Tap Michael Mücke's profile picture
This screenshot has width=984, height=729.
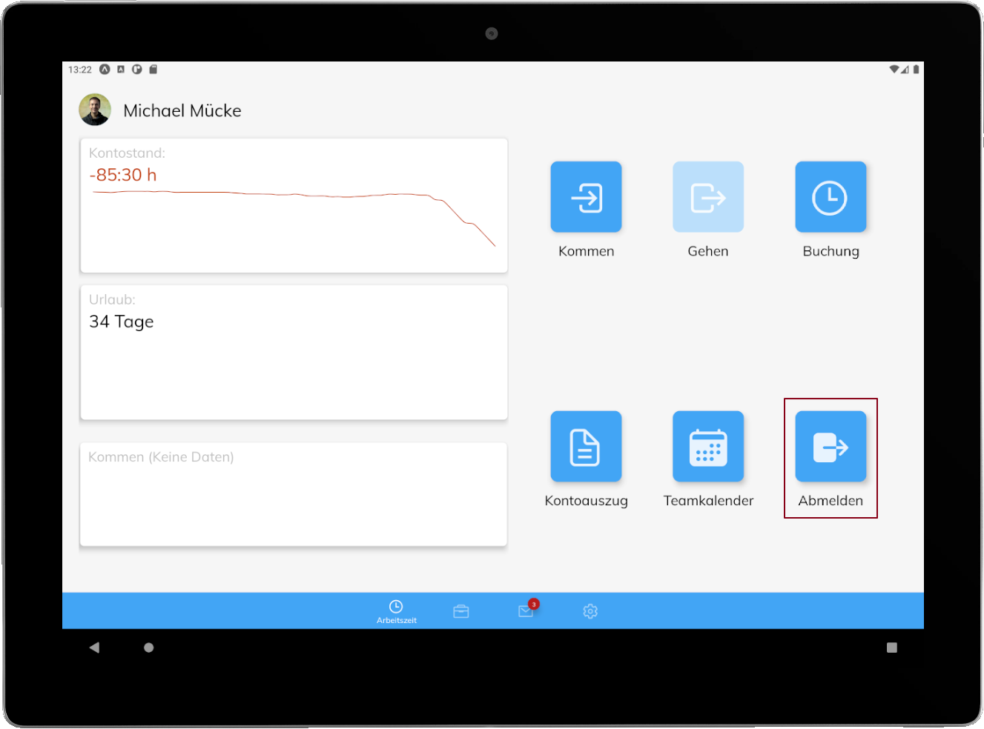tap(95, 110)
